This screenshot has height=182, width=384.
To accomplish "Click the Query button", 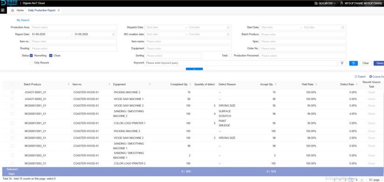I will coord(379,63).
